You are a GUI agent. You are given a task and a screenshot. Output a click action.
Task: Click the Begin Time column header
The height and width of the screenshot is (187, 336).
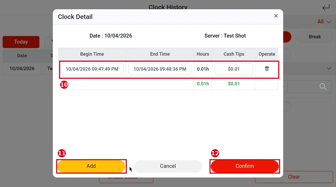(92, 54)
